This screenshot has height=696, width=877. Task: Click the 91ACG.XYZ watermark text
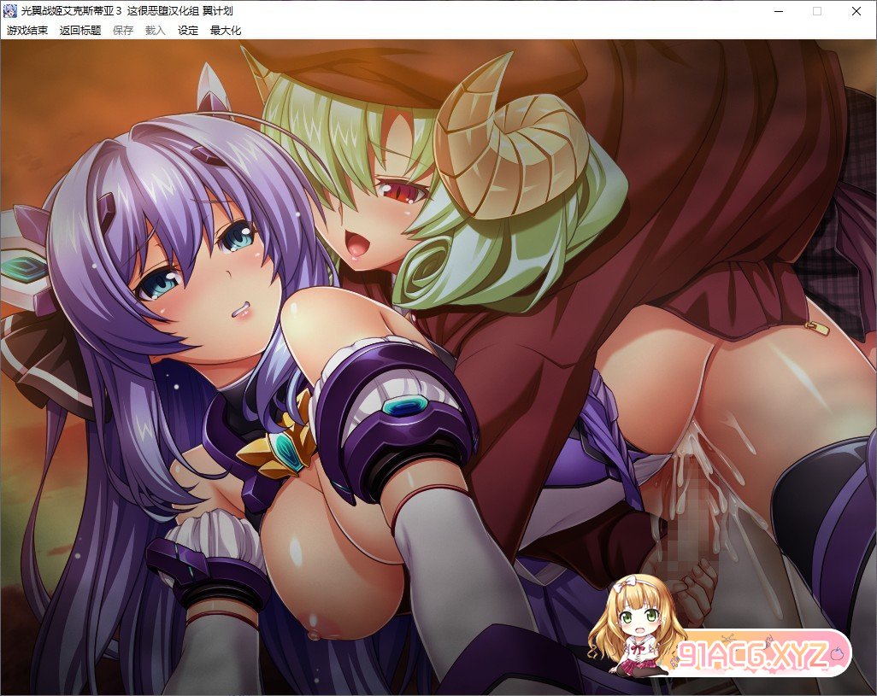(x=752, y=655)
